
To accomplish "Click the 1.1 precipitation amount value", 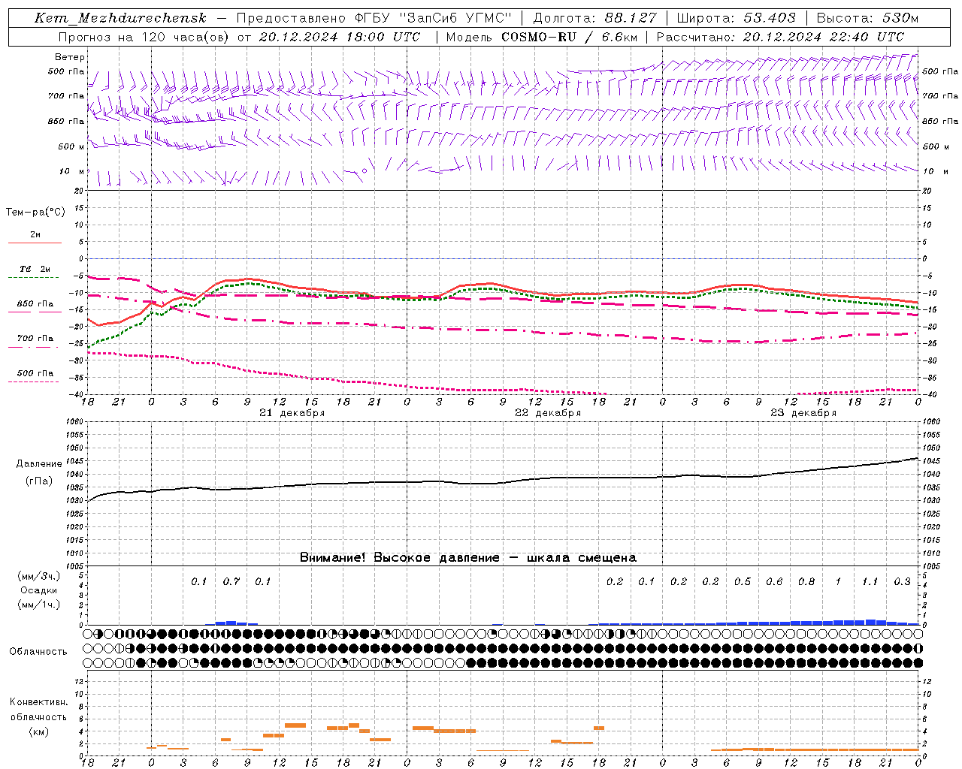I will [869, 581].
